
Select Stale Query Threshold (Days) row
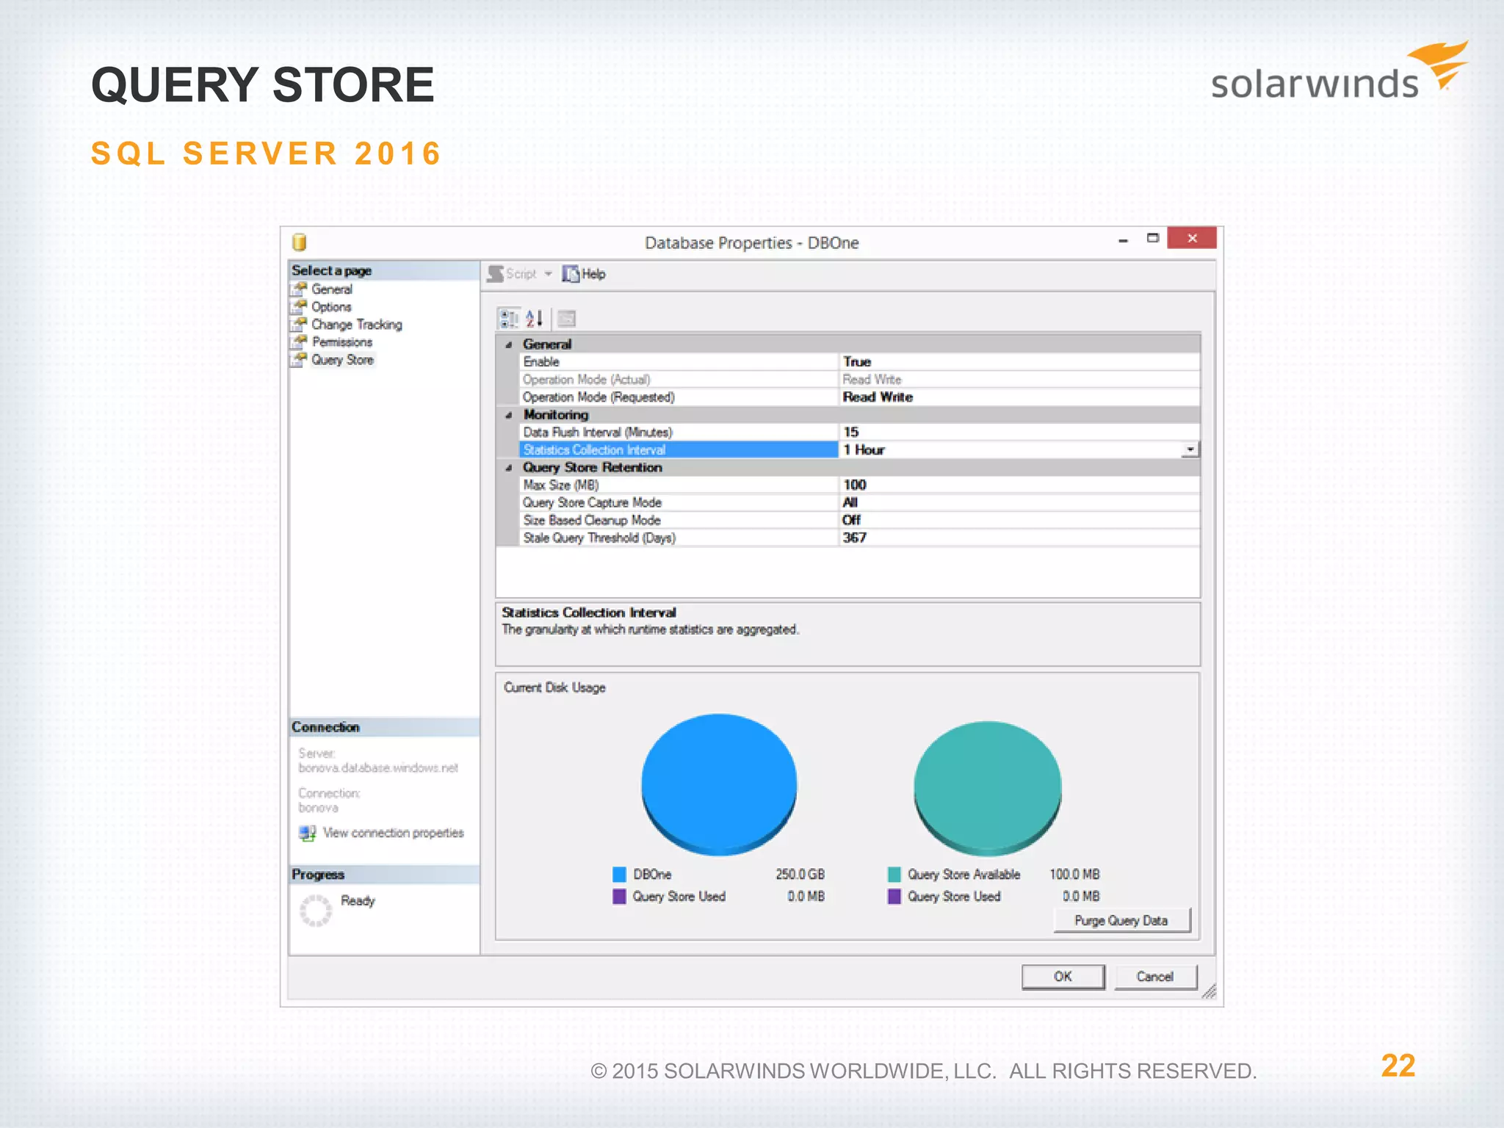coord(859,538)
